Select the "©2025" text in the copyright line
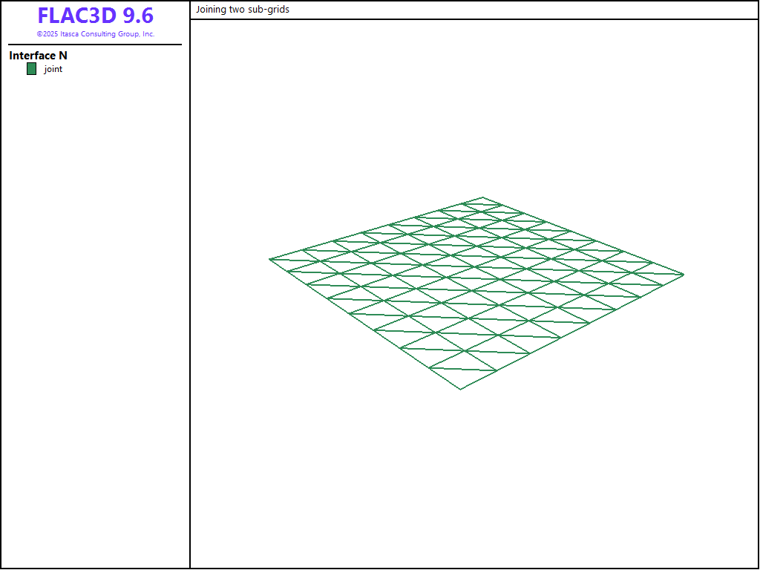 [47, 34]
